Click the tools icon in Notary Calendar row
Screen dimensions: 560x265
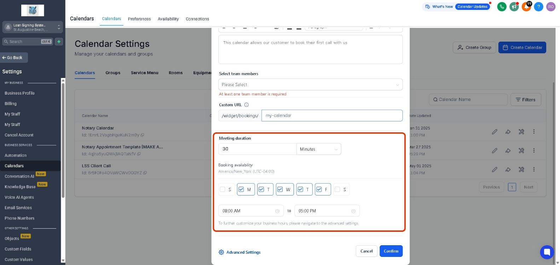pos(521,132)
